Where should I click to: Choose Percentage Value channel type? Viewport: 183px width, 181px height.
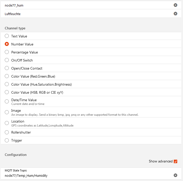[7, 52]
